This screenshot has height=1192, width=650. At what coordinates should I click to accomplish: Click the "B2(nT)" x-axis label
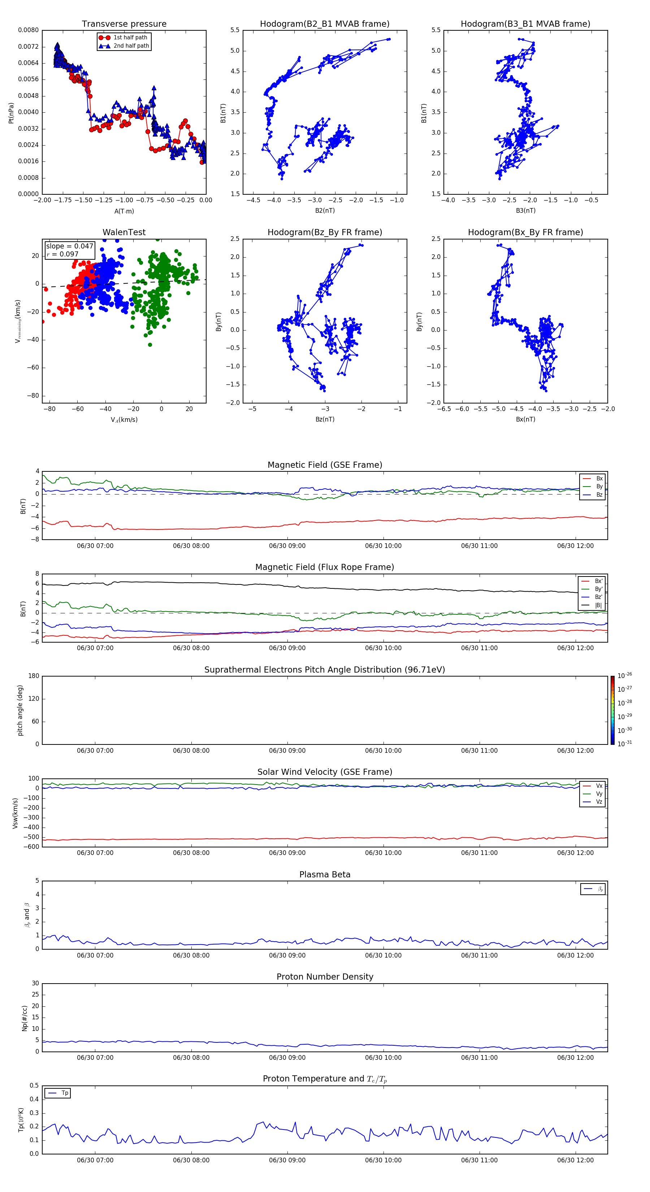pos(325,211)
